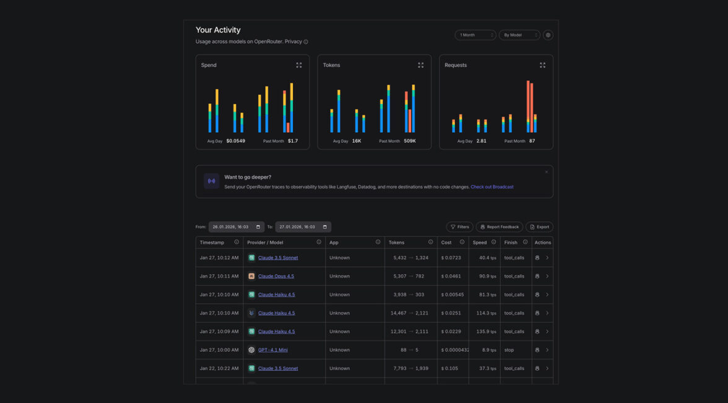This screenshot has height=403, width=728.
Task: Open calendar picker in To date field
Action: tap(325, 227)
